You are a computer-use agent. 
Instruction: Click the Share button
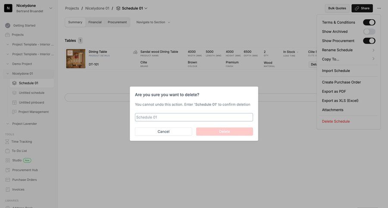click(x=362, y=8)
